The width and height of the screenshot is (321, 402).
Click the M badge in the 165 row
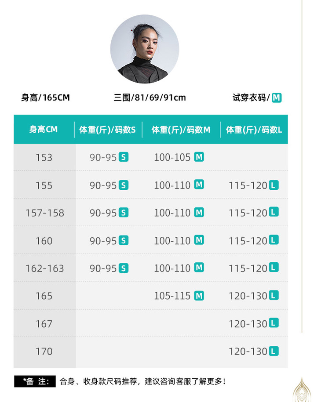click(199, 296)
